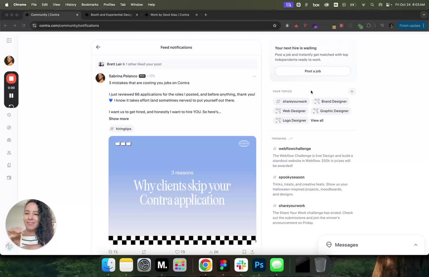Bookmark Sabrina Polanco's post
Screen dimensions: 429x277
[x=244, y=252]
